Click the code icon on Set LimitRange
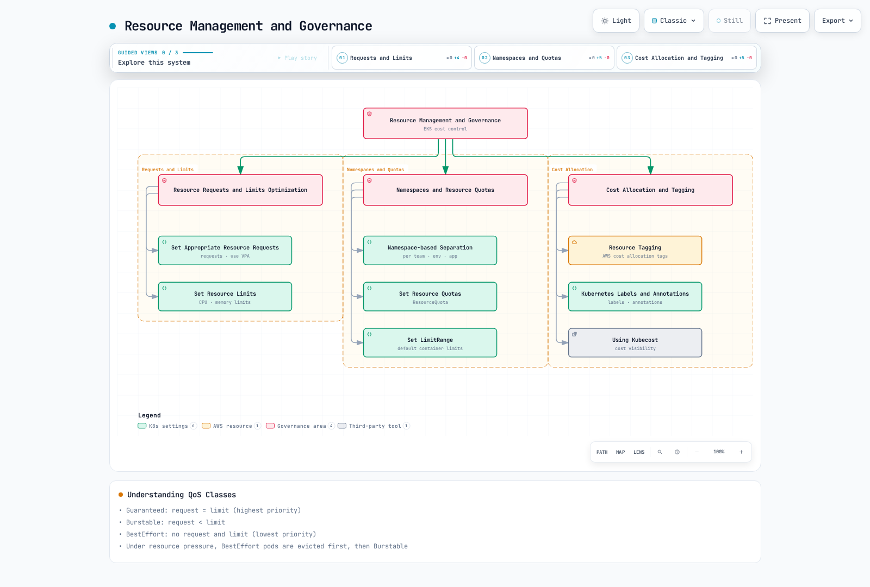870x587 pixels. point(369,334)
